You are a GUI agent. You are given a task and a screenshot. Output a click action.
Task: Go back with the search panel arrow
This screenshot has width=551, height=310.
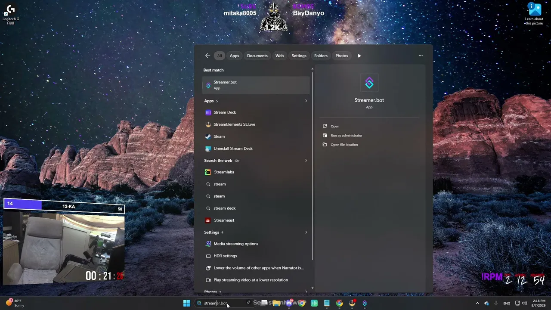click(207, 56)
